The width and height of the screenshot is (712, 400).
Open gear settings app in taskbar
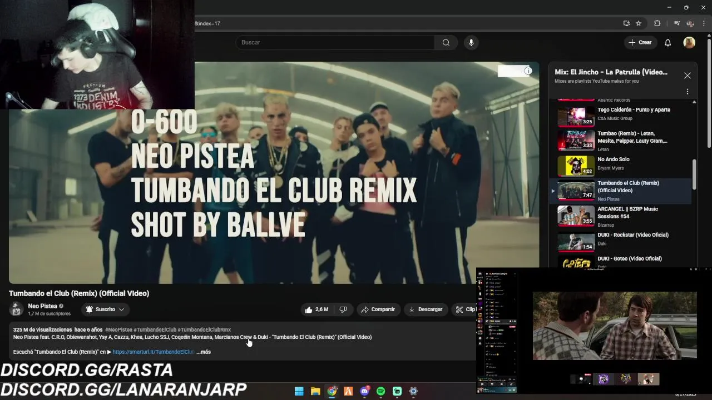tap(413, 391)
